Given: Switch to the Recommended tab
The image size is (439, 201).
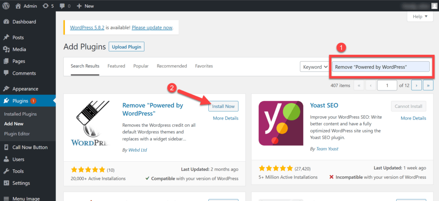Looking at the screenshot, I should click(171, 66).
